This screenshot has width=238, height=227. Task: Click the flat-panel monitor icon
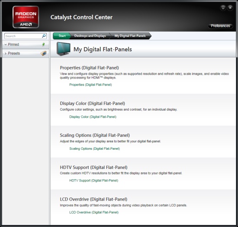(x=63, y=49)
